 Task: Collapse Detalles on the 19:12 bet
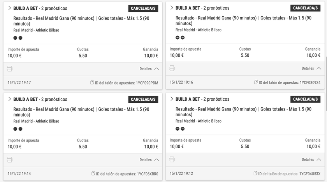click(x=311, y=159)
